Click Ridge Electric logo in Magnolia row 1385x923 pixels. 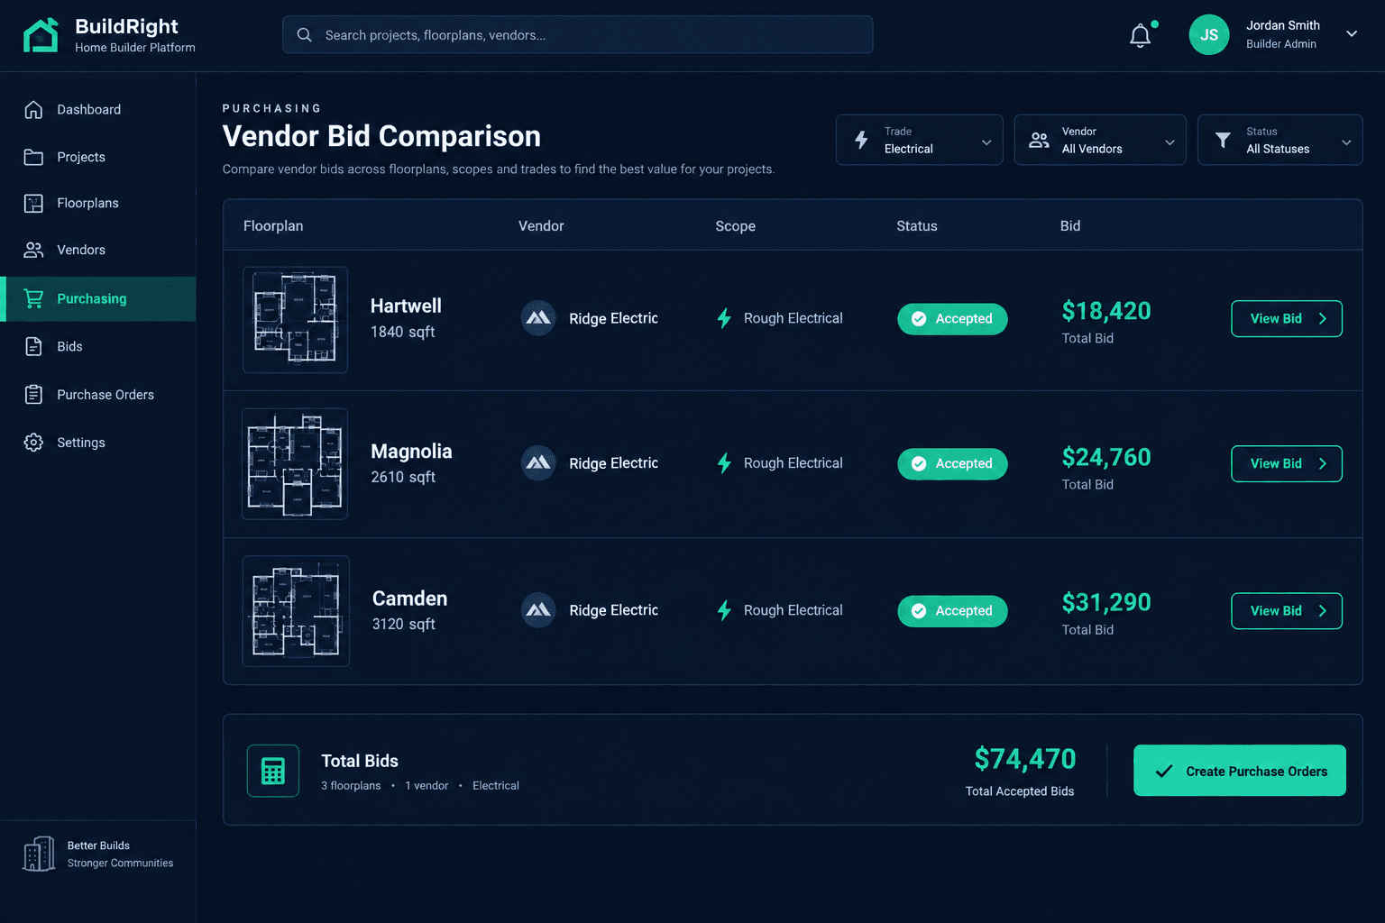538,463
